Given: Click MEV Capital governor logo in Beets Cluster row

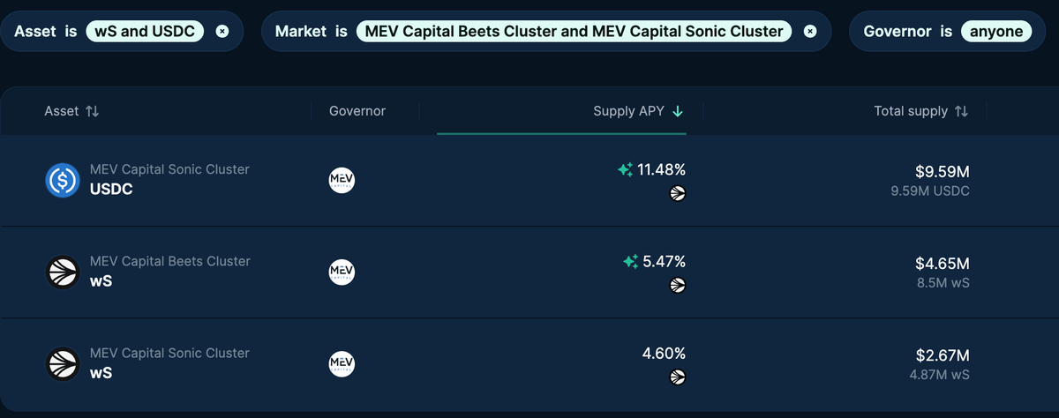Looking at the screenshot, I should (x=342, y=272).
